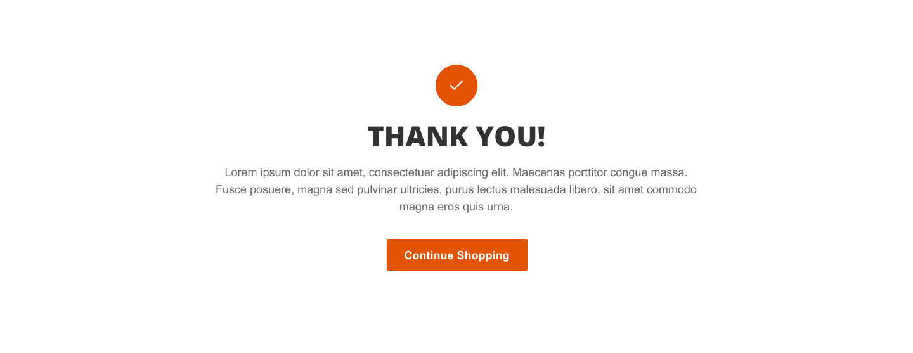Click the word "consectetuer" in the paragraph
Image resolution: width=913 pixels, height=353 pixels.
point(402,172)
